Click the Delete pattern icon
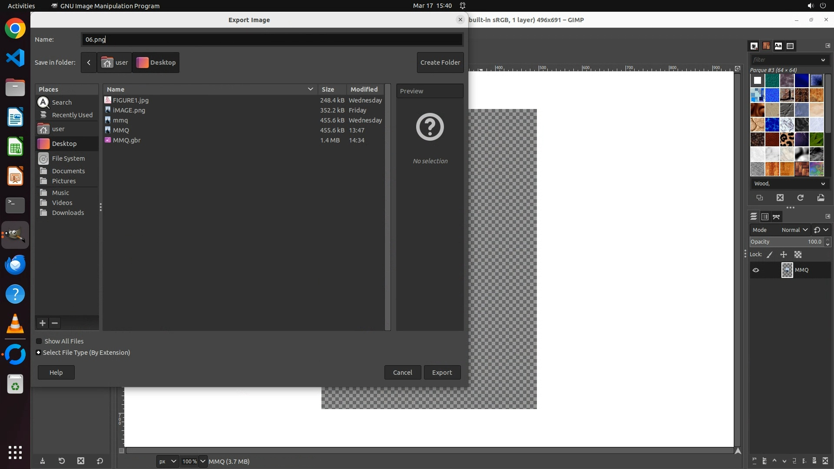 780,198
